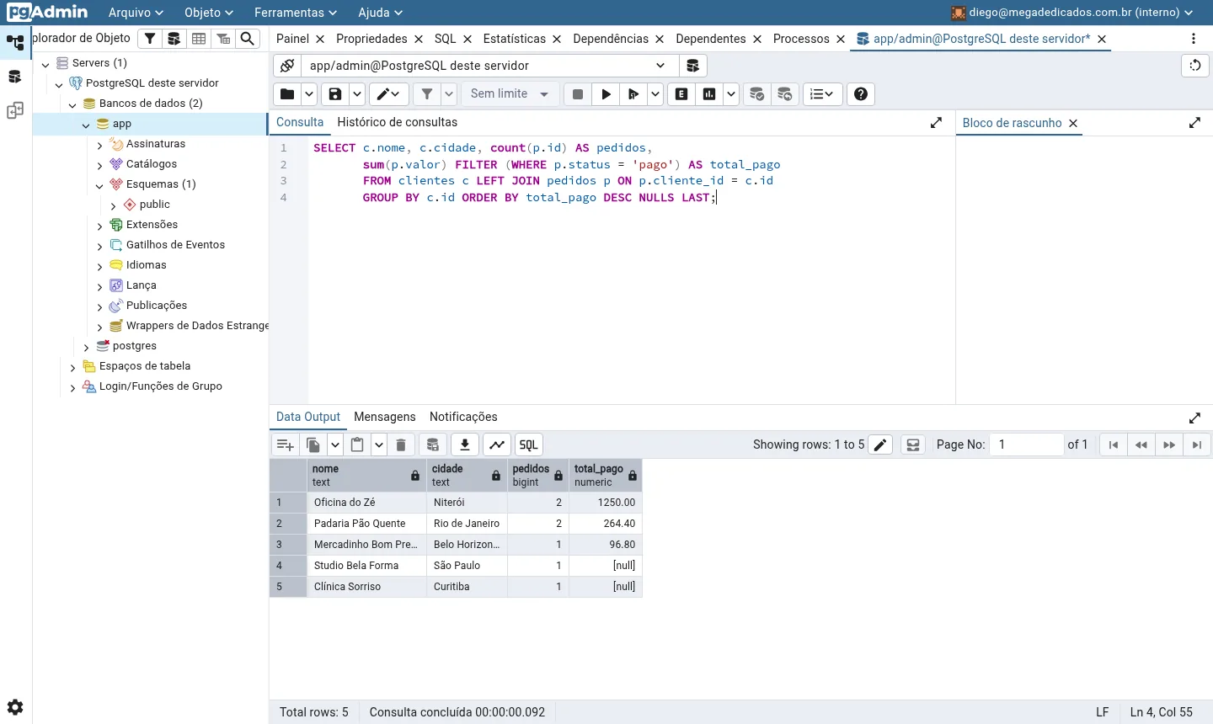Open the Notificações tab
1213x724 pixels.
pos(463,417)
